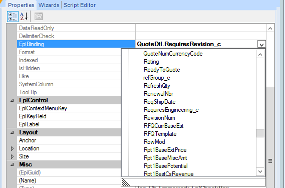Collapse the EpiControl category
Viewport: 285px width, 188px height.
(x=12, y=100)
